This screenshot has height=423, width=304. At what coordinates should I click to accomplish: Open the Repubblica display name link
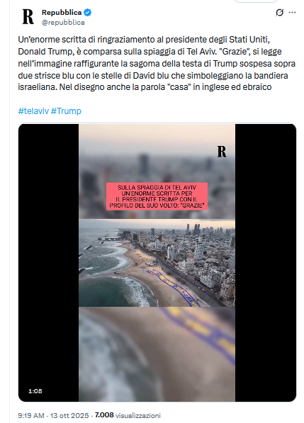[62, 13]
